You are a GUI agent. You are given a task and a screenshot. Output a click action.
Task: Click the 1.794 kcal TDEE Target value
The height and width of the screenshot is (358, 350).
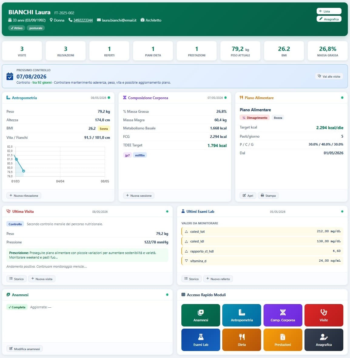[217, 146]
